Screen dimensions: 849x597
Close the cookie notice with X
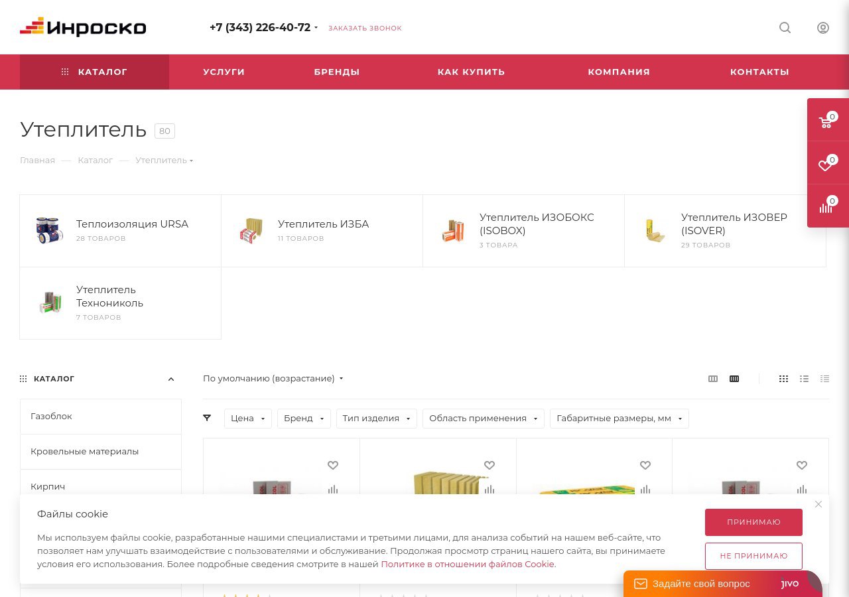click(x=818, y=504)
